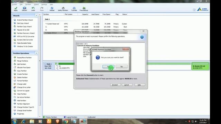Open the Partition menu

point(28,4)
